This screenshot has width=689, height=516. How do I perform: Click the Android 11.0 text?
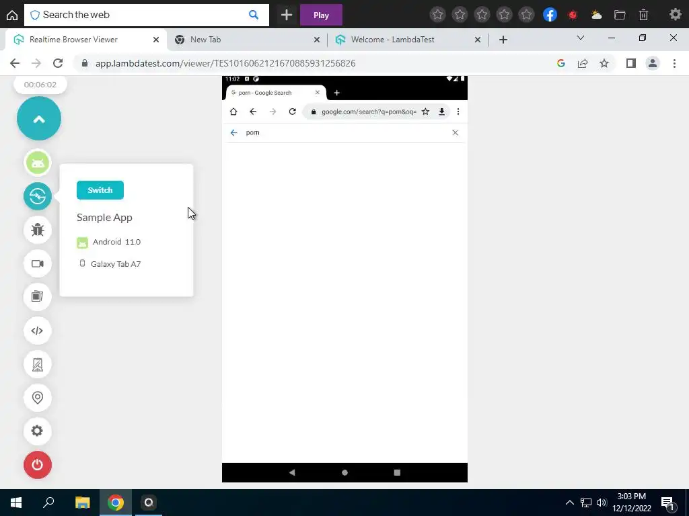click(x=116, y=242)
